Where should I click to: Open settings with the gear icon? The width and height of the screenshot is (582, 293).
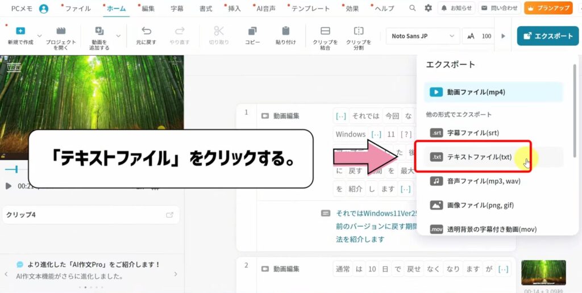pos(428,9)
